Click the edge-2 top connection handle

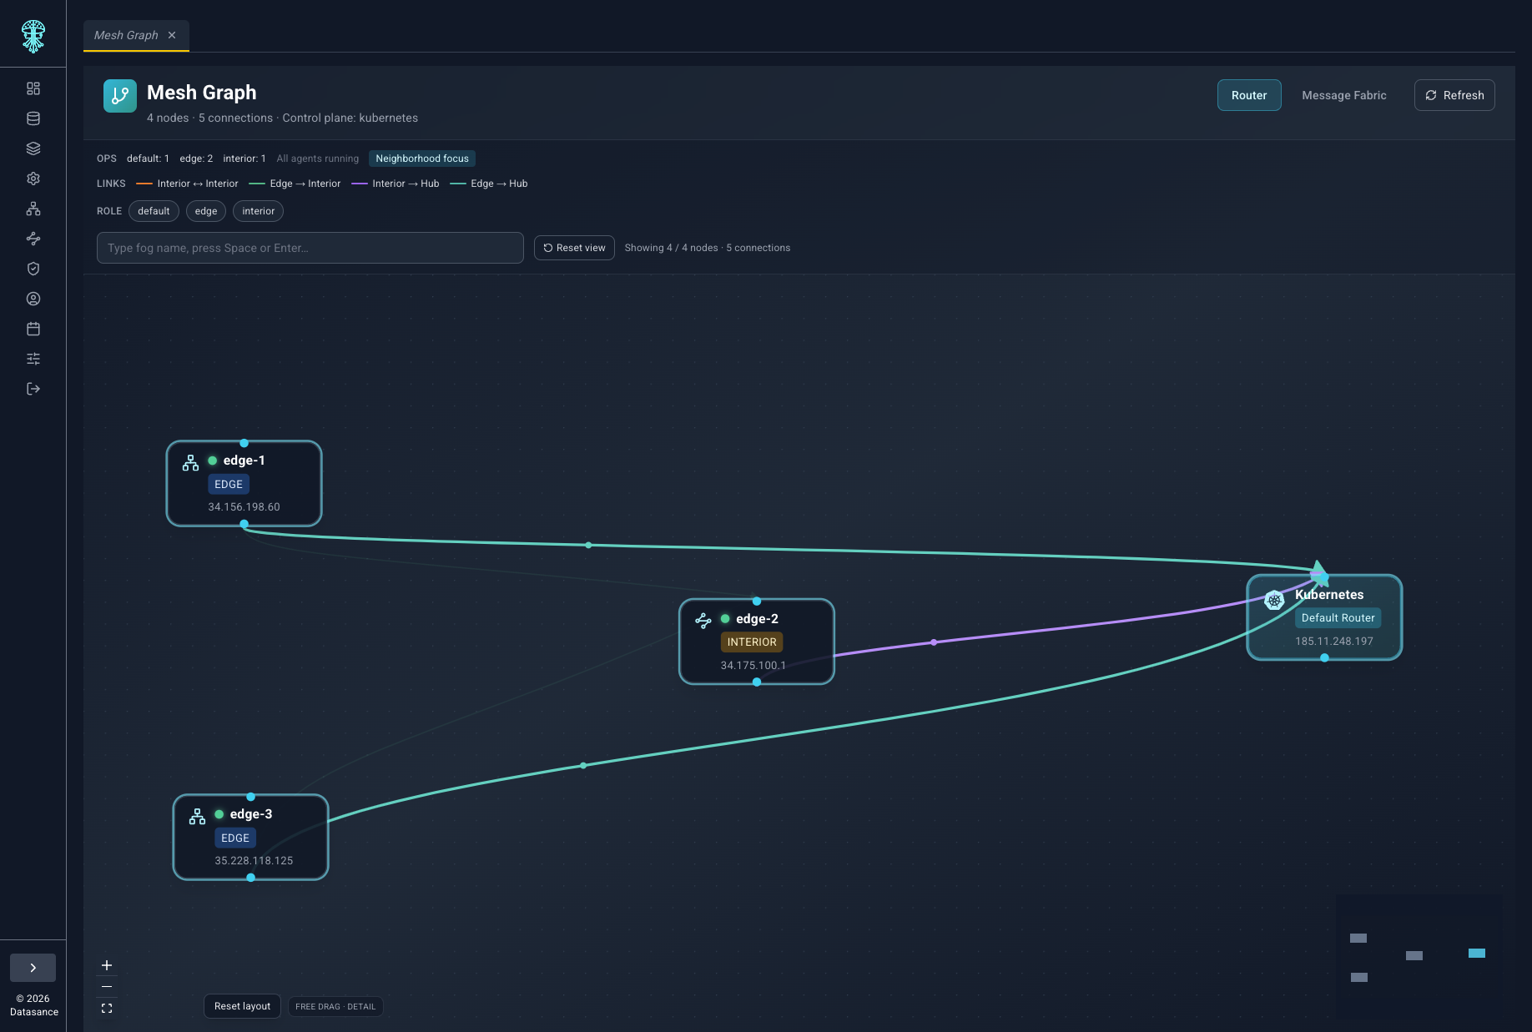[x=757, y=601]
